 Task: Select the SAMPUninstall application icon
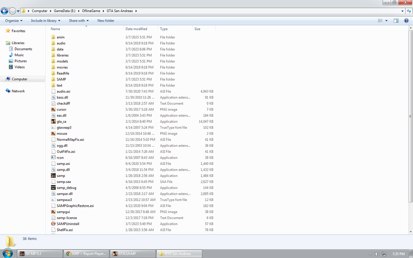point(54,224)
